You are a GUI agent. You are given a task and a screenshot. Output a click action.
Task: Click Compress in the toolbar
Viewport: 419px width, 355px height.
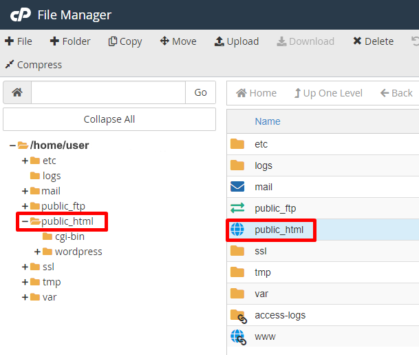coord(33,65)
